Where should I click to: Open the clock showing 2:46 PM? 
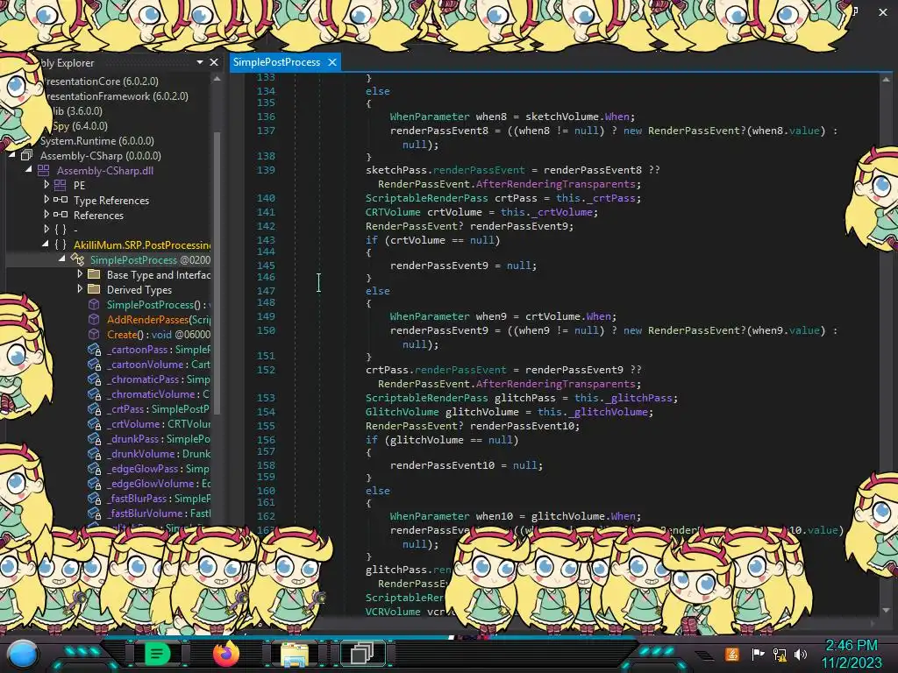[851, 646]
